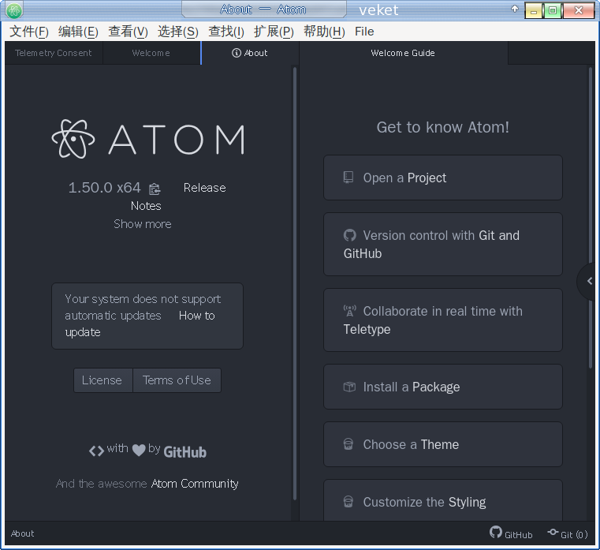Switch to the Welcome tab
The height and width of the screenshot is (550, 600).
click(151, 53)
